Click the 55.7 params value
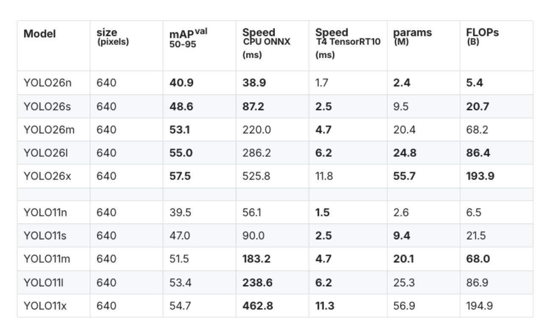The height and width of the screenshot is (332, 547). point(403,176)
